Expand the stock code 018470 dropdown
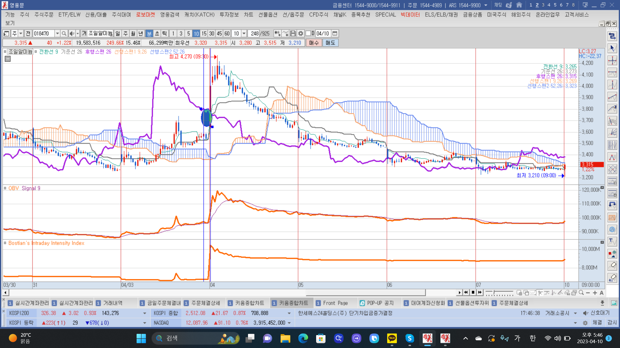The height and width of the screenshot is (348, 620). click(57, 34)
